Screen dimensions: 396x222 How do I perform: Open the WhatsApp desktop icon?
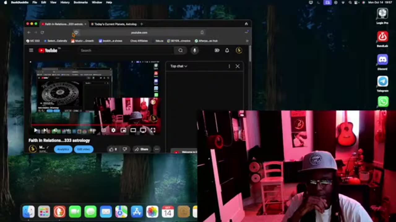click(x=383, y=102)
